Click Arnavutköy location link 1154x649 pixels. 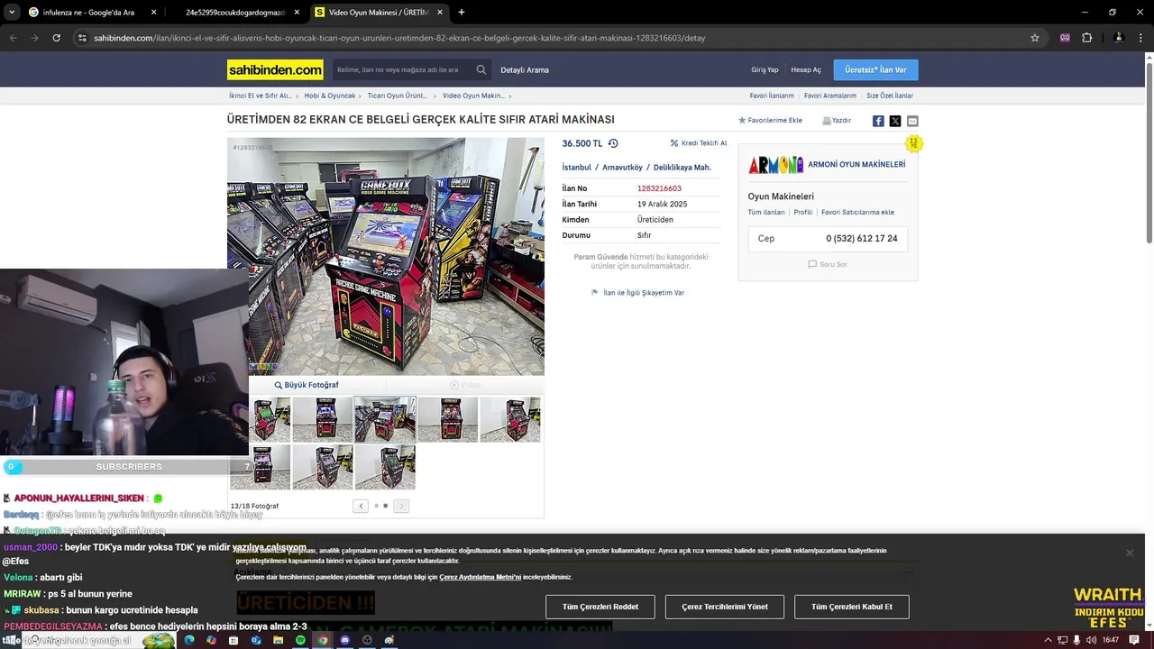(622, 168)
